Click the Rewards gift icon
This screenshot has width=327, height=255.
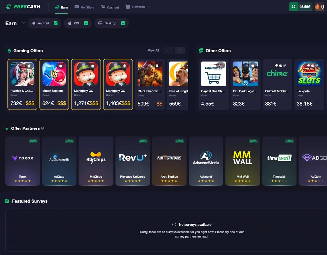128,7
